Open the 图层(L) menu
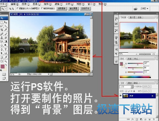 (x=37, y=4)
